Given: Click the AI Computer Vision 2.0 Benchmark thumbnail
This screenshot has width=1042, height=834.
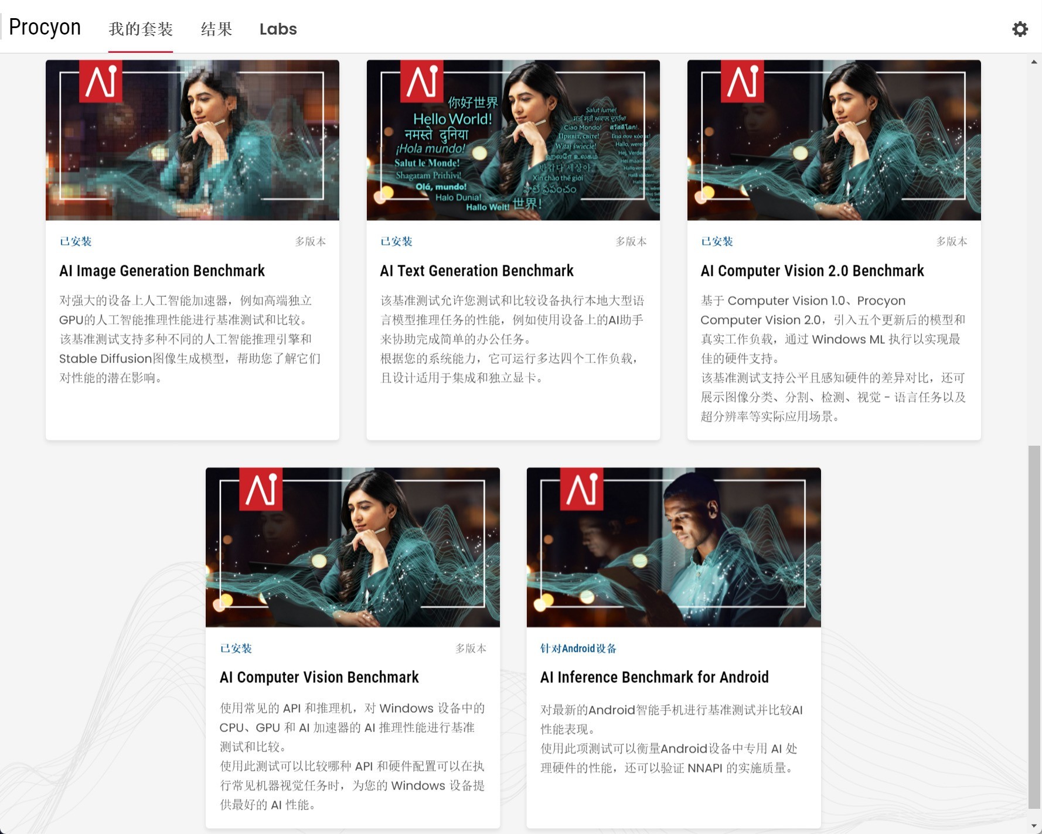Looking at the screenshot, I should (x=834, y=140).
